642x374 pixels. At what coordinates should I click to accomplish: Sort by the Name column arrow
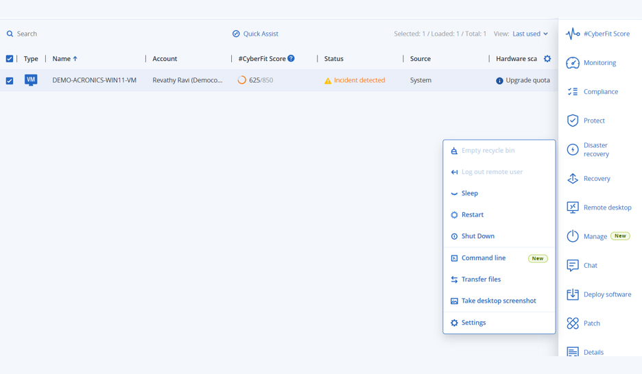pyautogui.click(x=75, y=58)
